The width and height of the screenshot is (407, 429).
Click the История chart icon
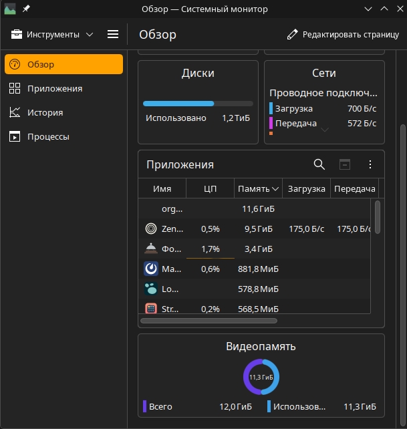tap(15, 112)
